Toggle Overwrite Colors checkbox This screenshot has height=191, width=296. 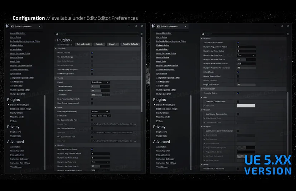tap(238, 93)
